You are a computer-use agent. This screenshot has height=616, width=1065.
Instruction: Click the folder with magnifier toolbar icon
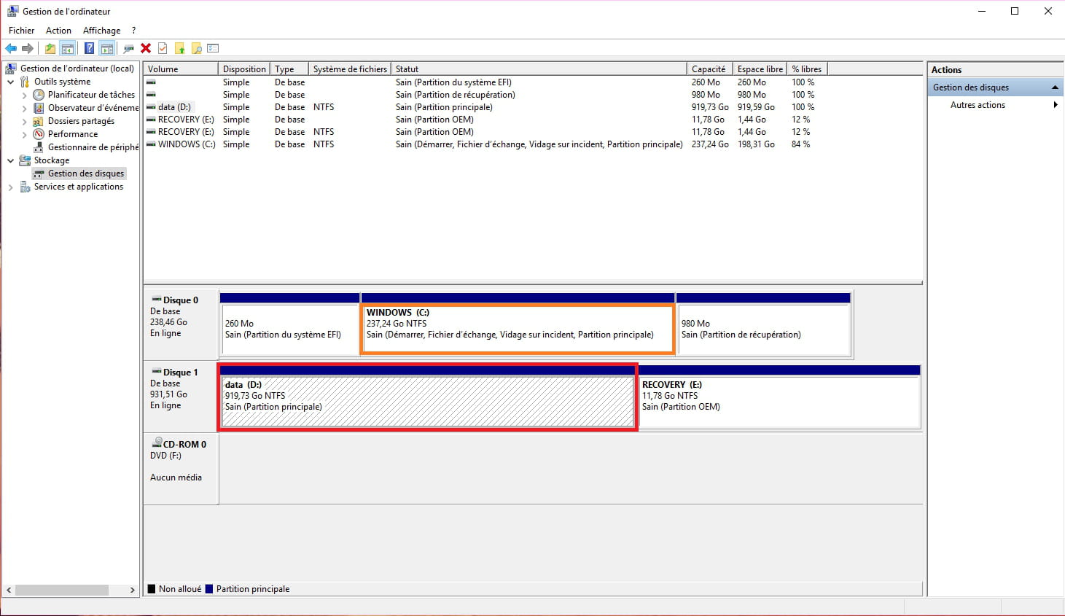196,49
